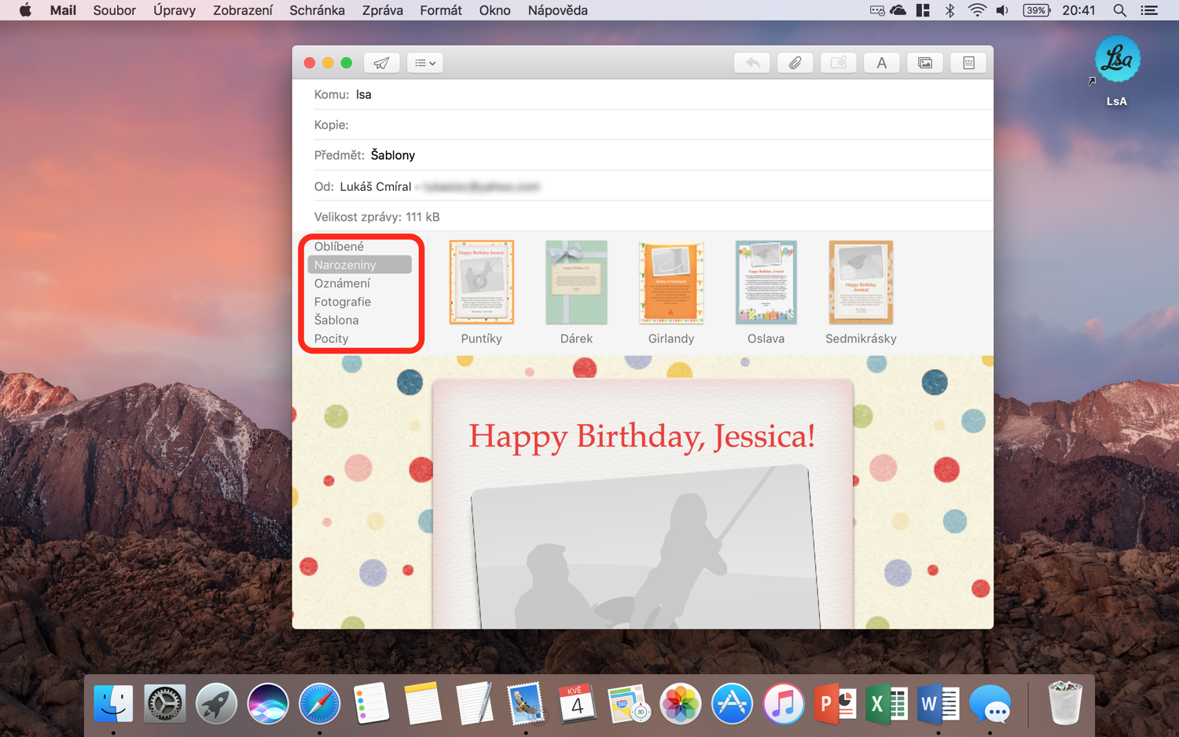Screen dimensions: 1179x737
Task: Select the Fotografie template category
Action: point(343,302)
